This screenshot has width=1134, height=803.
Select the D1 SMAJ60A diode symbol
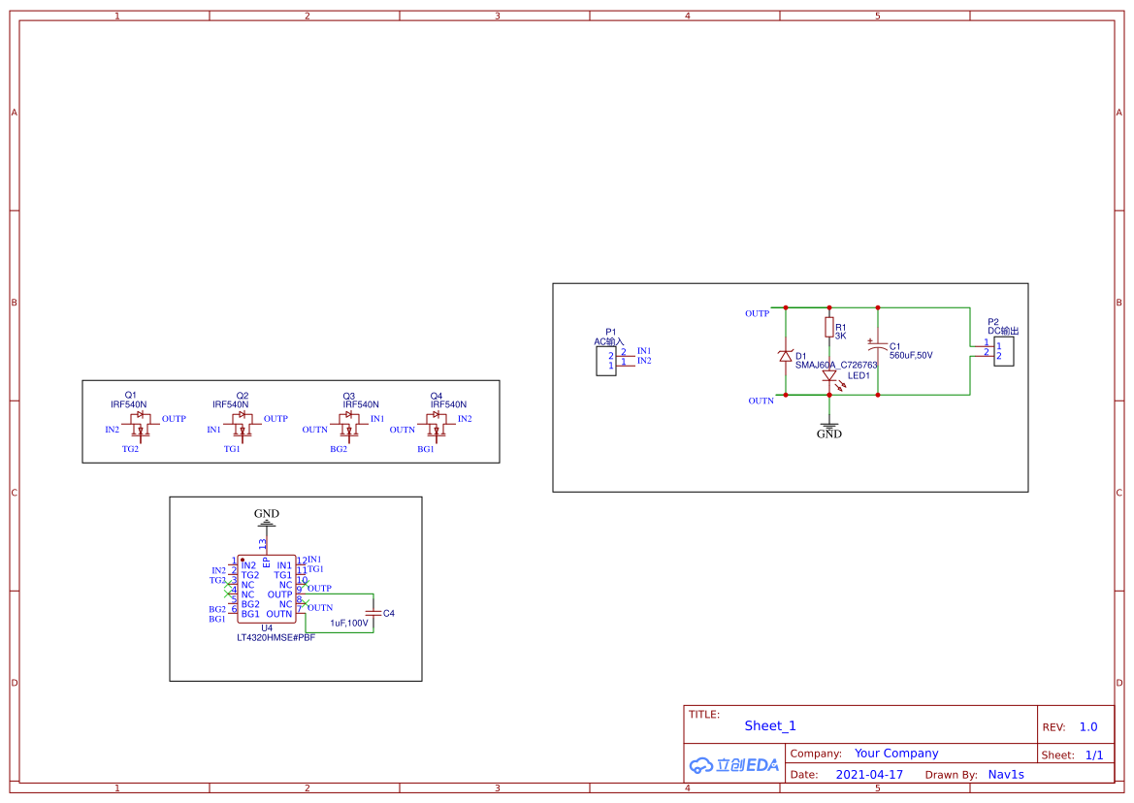coord(786,356)
